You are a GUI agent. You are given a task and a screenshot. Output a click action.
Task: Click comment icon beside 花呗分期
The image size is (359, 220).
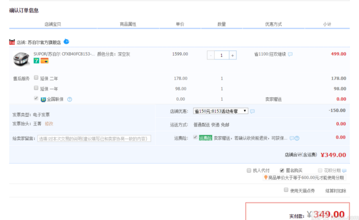(344, 170)
